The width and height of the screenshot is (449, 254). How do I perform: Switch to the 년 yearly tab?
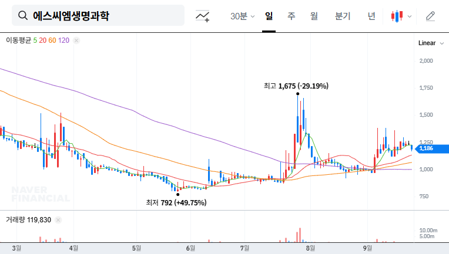[371, 16]
